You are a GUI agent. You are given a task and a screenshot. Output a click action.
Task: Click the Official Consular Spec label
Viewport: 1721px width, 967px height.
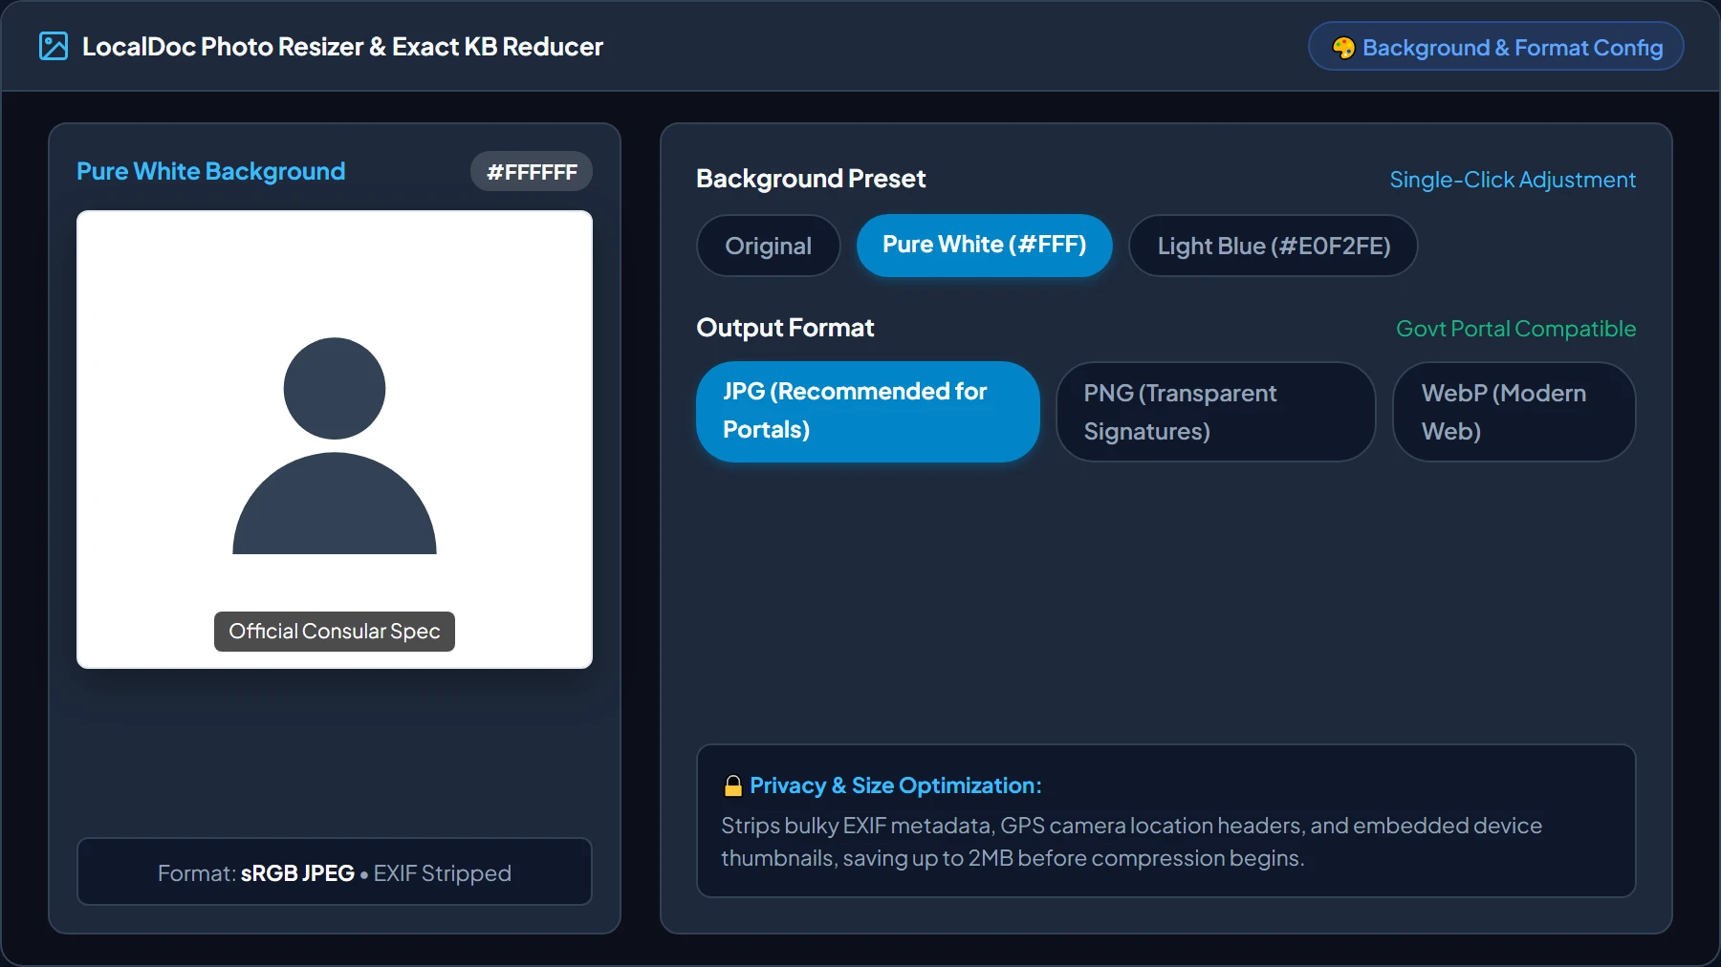point(335,632)
